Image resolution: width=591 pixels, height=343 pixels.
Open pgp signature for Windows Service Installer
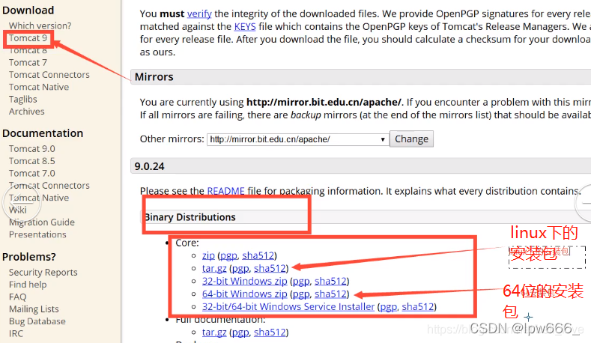pos(389,307)
